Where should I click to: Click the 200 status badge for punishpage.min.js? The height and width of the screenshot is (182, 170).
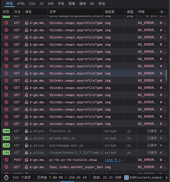pyautogui.click(x=6, y=145)
